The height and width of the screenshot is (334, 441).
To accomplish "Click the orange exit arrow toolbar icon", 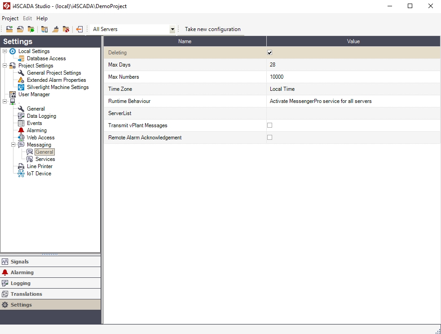I will [79, 29].
